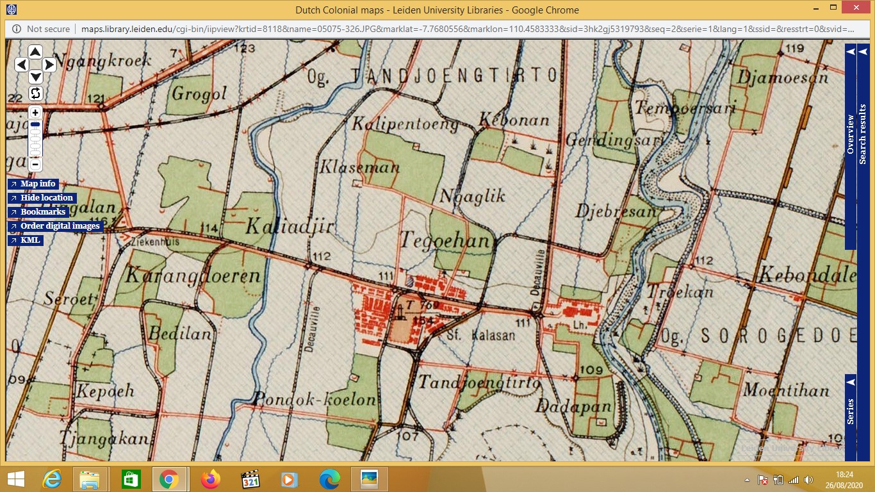The height and width of the screenshot is (492, 875).
Task: Open the Action Center flag icon
Action: coord(763,479)
